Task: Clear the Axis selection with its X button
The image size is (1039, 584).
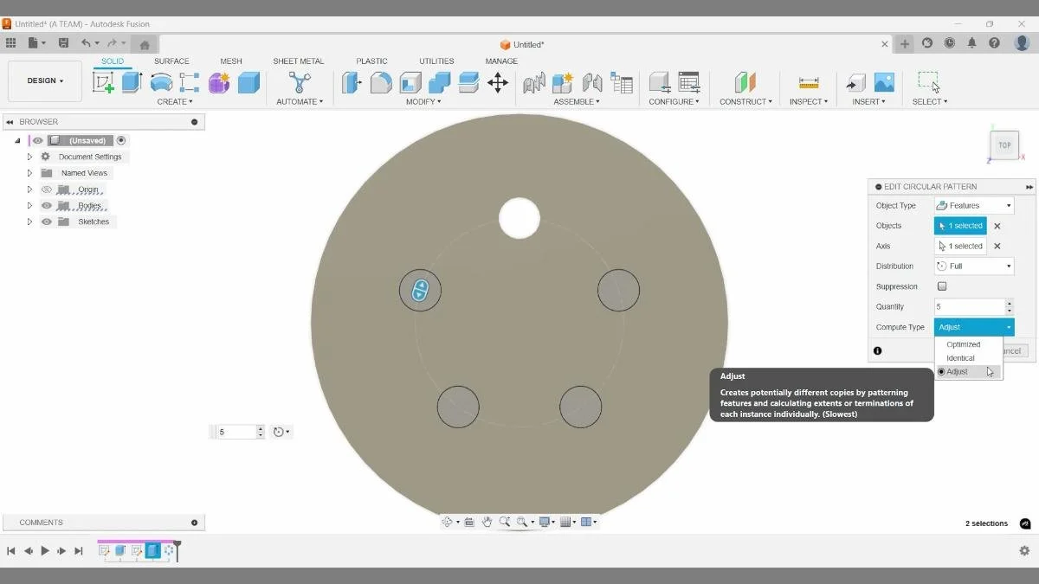Action: (997, 246)
